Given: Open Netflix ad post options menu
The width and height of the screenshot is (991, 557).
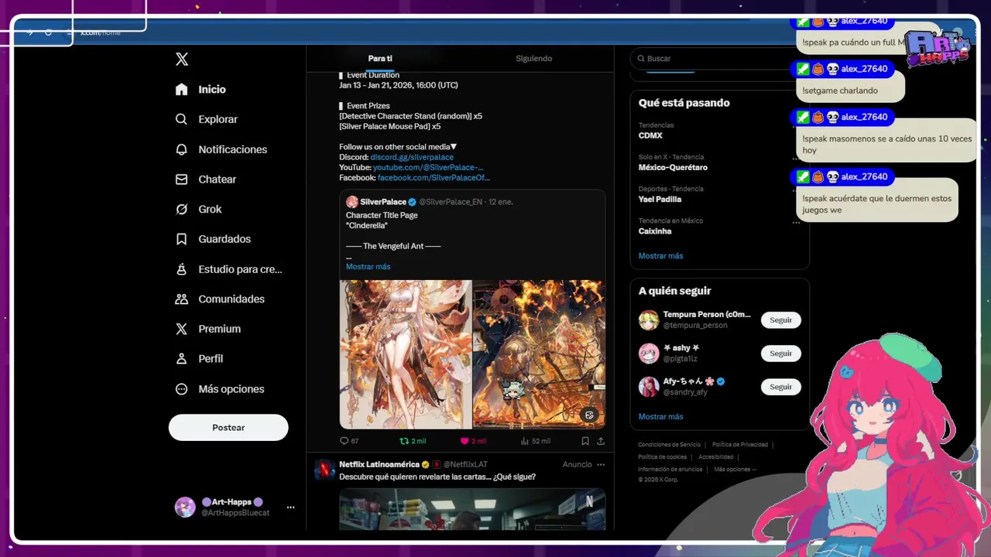Looking at the screenshot, I should (x=601, y=465).
